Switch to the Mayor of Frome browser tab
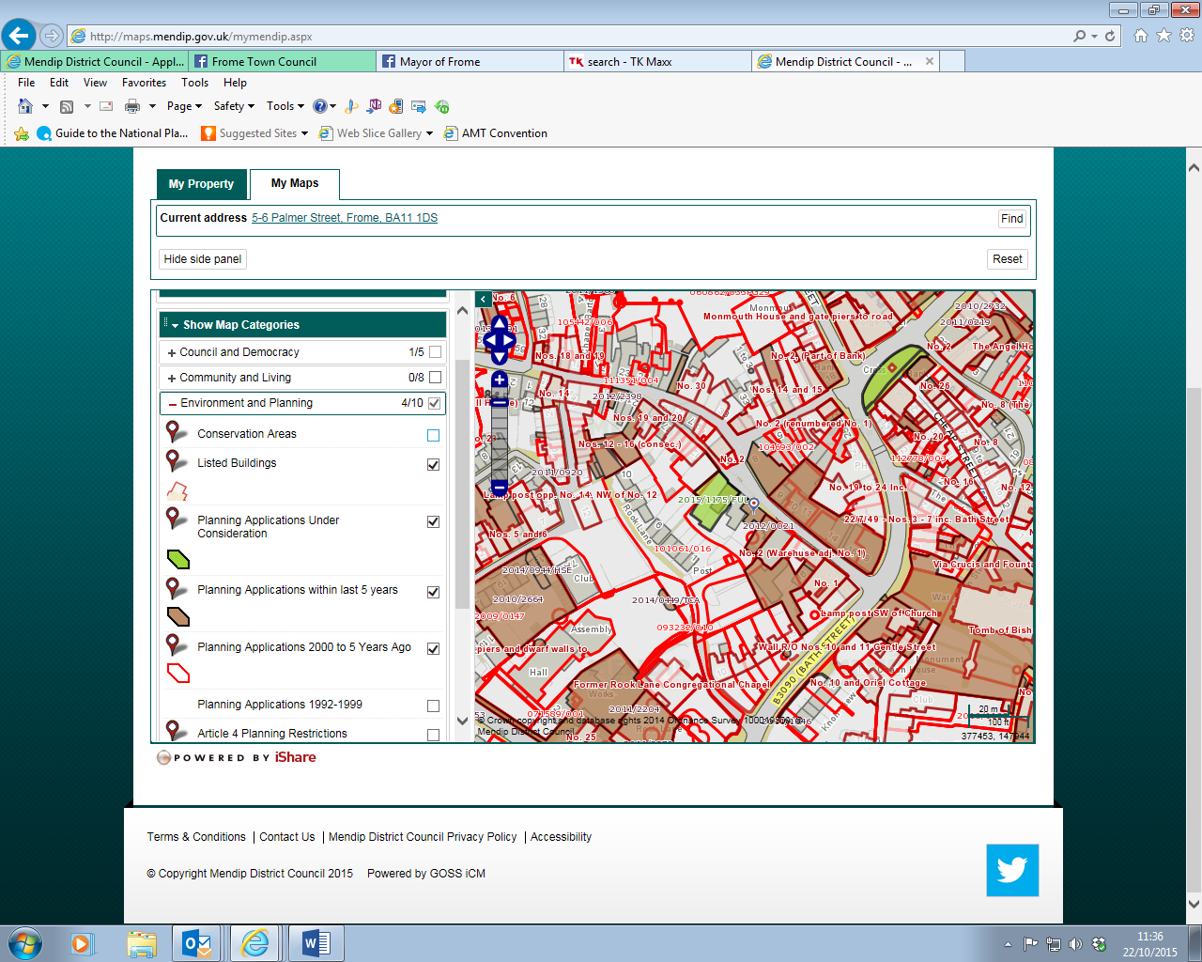This screenshot has height=962, width=1202. point(470,61)
